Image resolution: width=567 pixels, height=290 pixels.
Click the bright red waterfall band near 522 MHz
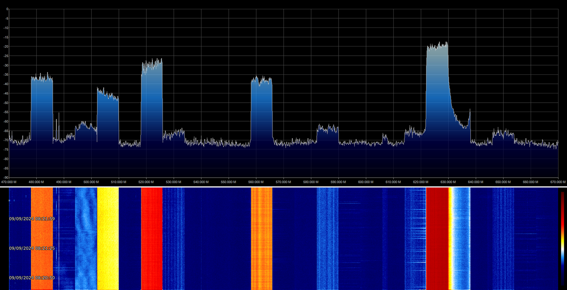pyautogui.click(x=152, y=239)
